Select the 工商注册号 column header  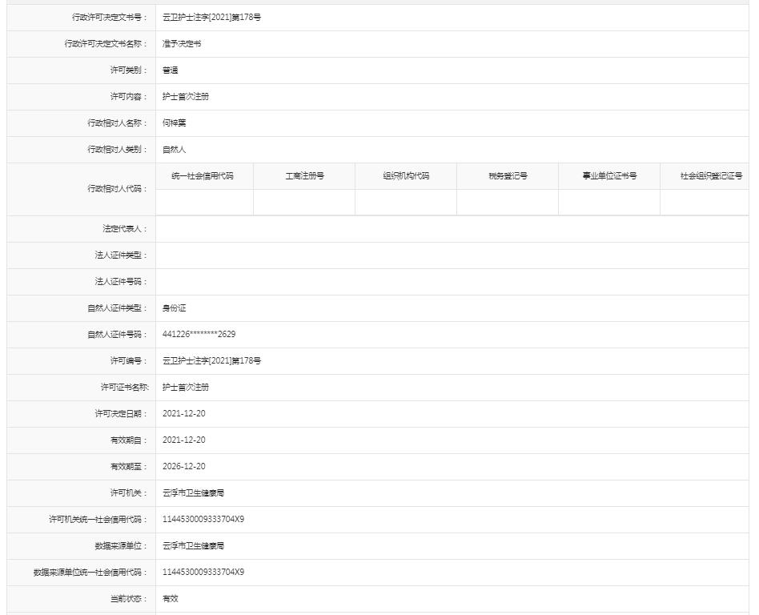(304, 175)
